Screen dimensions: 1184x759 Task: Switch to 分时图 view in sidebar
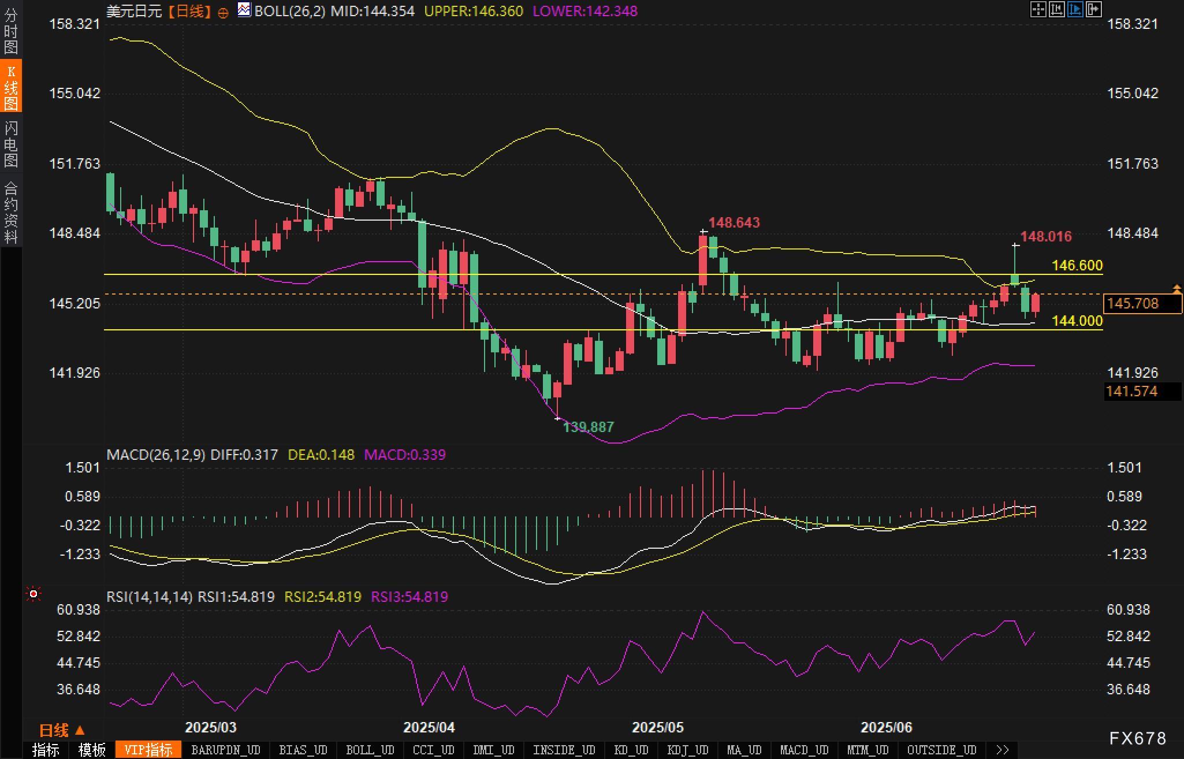pyautogui.click(x=11, y=31)
